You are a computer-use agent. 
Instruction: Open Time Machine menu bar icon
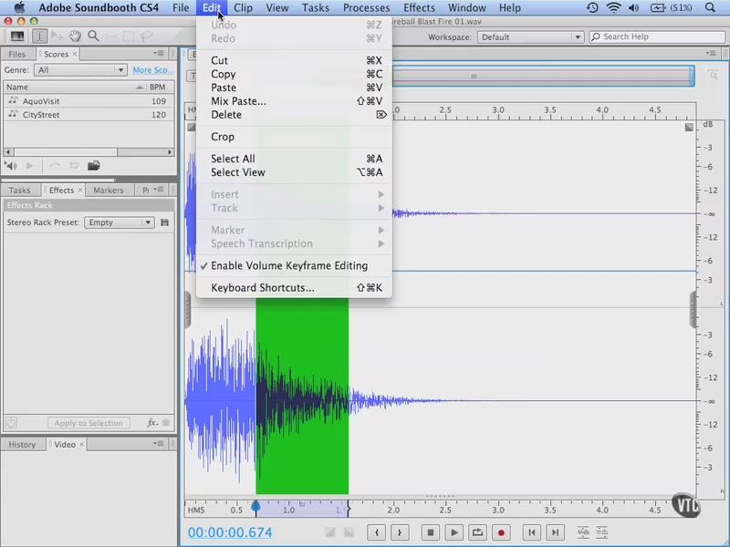click(x=592, y=7)
